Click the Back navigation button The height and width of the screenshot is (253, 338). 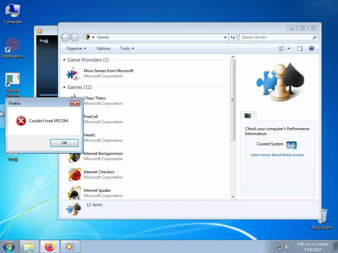pyautogui.click(x=65, y=37)
